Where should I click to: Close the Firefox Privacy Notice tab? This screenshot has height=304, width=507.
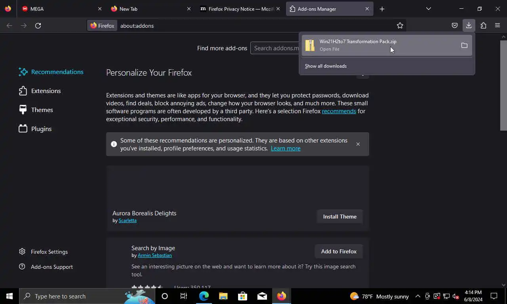[x=278, y=9]
